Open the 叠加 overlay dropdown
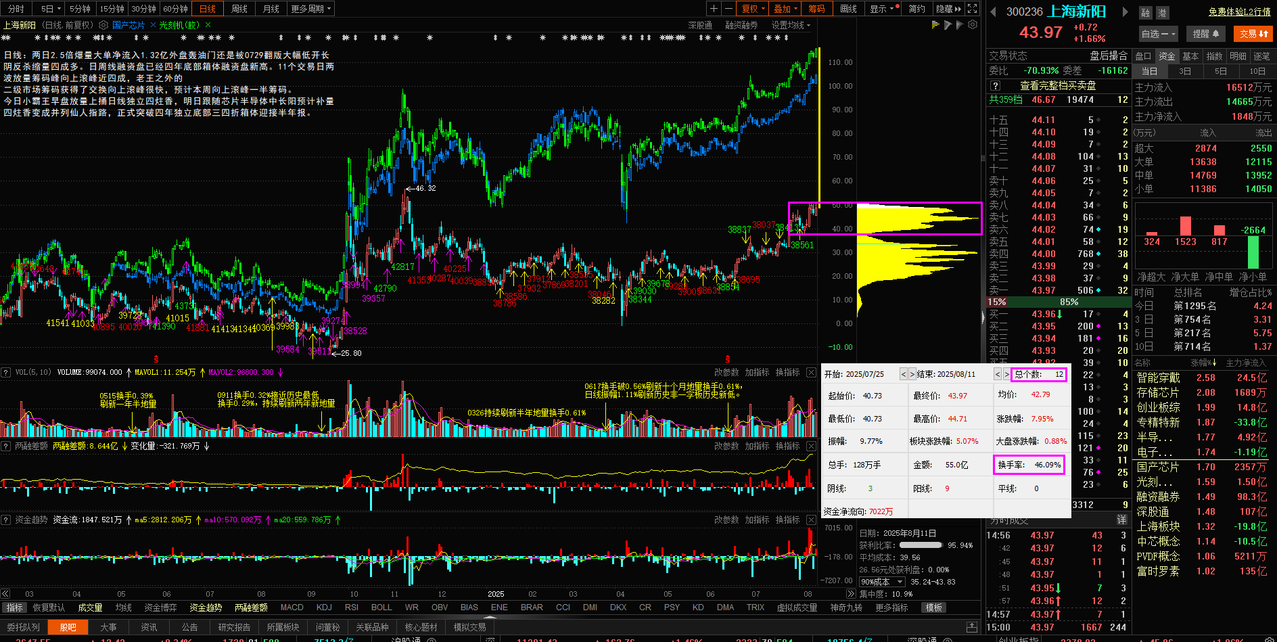This screenshot has width=1277, height=642. tap(785, 9)
